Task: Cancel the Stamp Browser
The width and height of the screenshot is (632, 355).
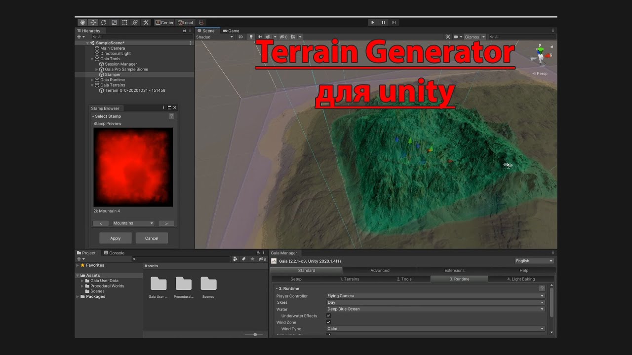Action: pyautogui.click(x=152, y=238)
